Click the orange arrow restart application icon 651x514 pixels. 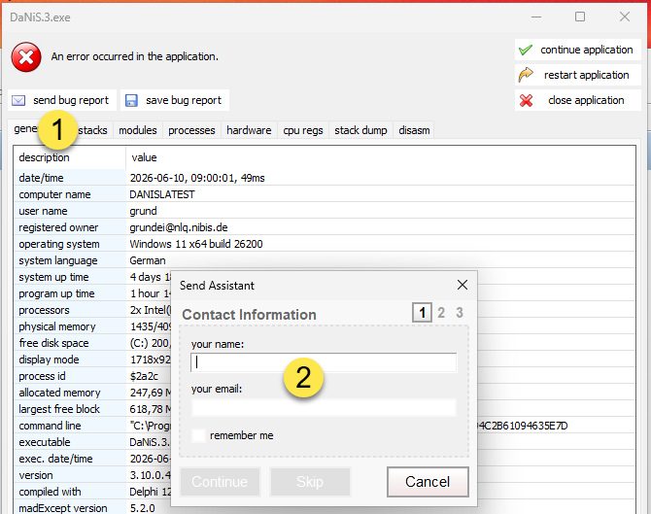[x=526, y=75]
